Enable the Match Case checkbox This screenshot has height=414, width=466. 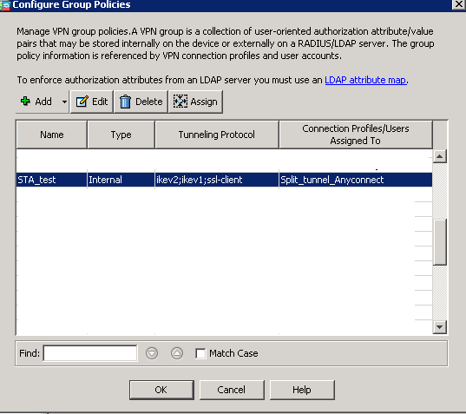point(200,353)
